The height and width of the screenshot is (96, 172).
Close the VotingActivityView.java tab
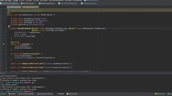click(x=78, y=3)
